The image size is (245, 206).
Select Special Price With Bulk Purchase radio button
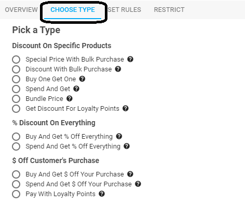pos(16,60)
